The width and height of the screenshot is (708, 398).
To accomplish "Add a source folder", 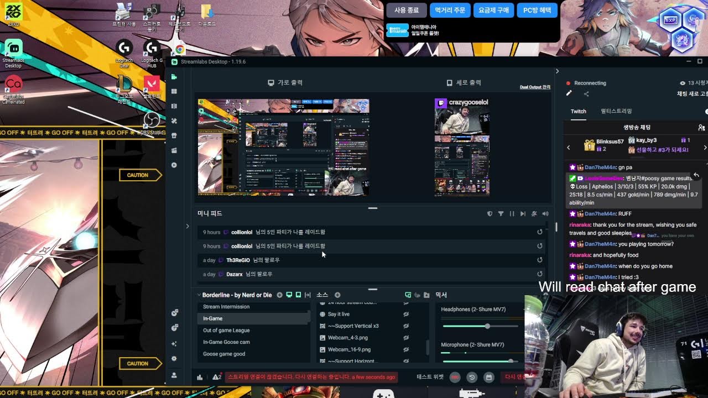I will pos(426,295).
